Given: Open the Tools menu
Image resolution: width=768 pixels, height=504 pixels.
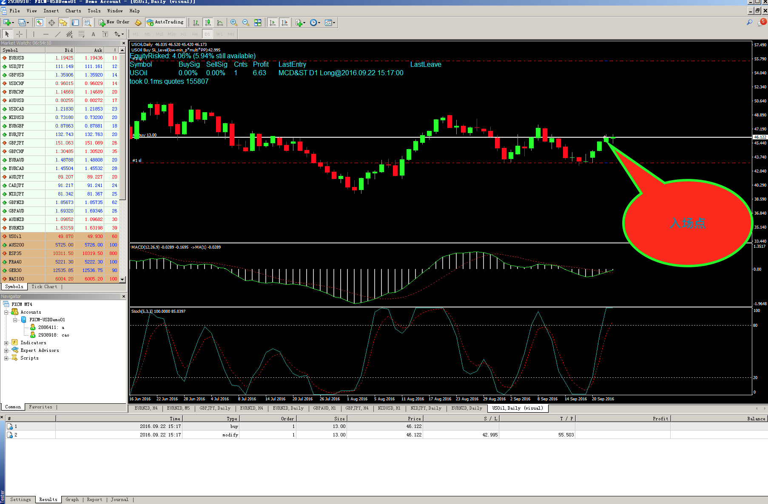Looking at the screenshot, I should point(94,11).
